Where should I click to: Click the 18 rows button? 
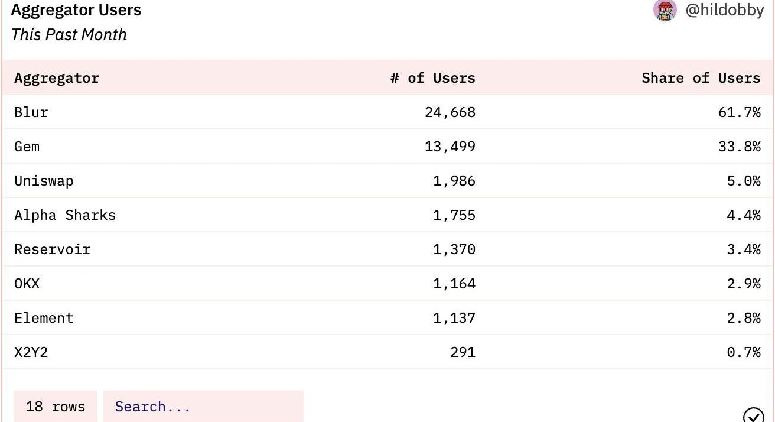click(x=56, y=407)
